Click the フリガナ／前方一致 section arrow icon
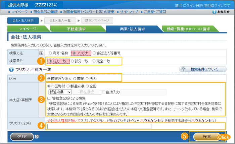This screenshot has height=144, width=235. 11,70
